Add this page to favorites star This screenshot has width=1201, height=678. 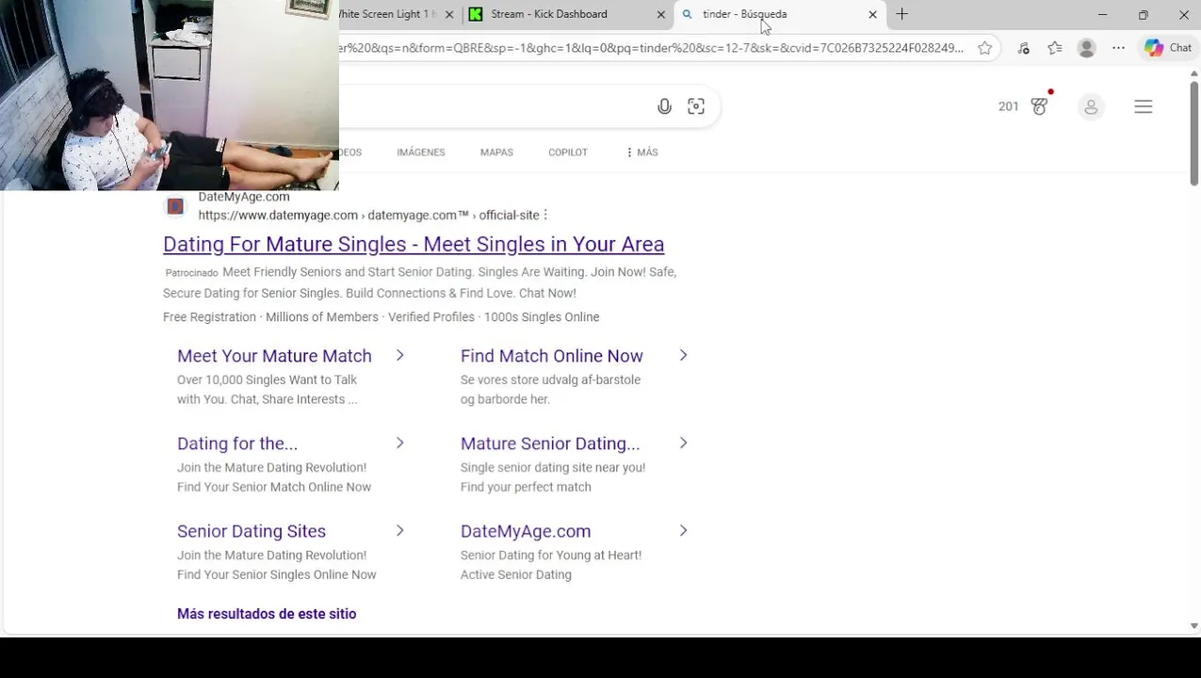pos(985,48)
